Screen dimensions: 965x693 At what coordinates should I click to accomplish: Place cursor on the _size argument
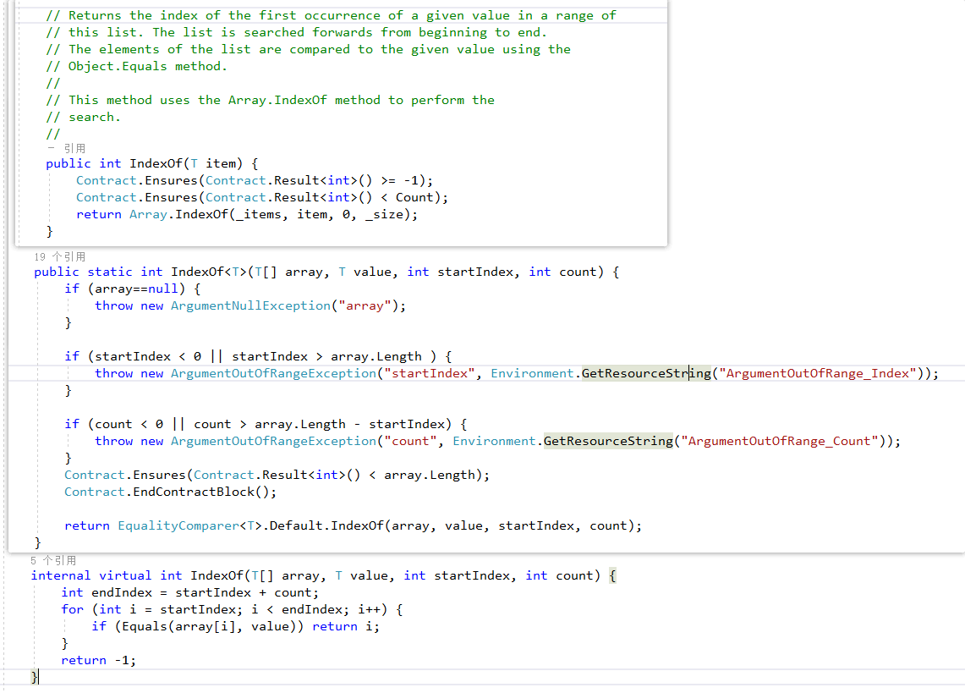(x=386, y=214)
